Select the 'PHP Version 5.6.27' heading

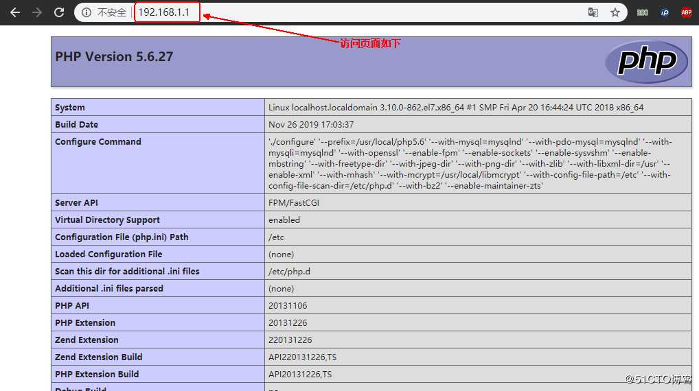114,56
